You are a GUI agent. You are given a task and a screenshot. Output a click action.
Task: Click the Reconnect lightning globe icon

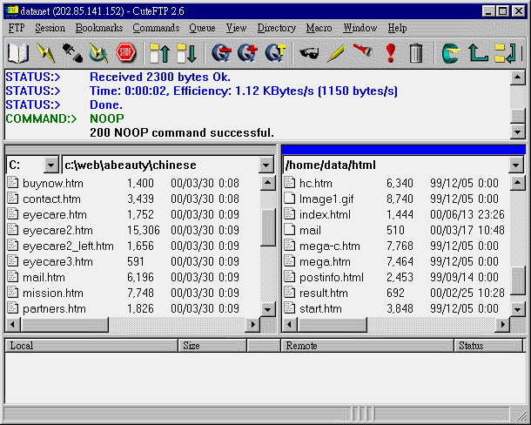[x=98, y=53]
